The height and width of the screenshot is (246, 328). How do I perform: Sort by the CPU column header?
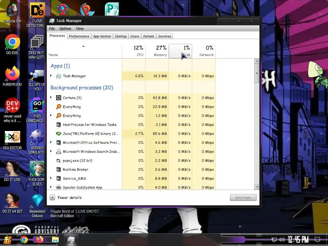pos(134,51)
